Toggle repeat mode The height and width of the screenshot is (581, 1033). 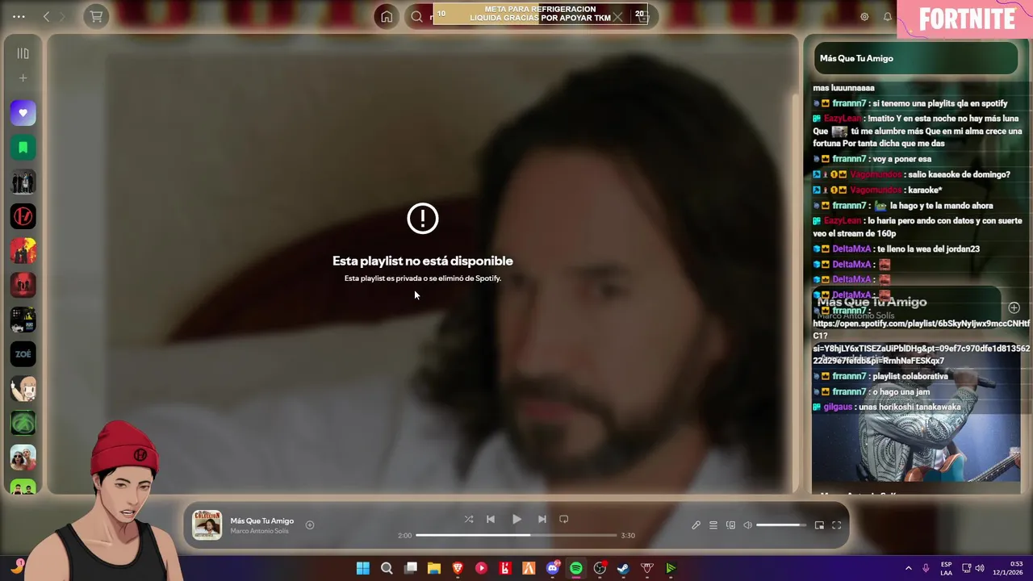pos(564,519)
